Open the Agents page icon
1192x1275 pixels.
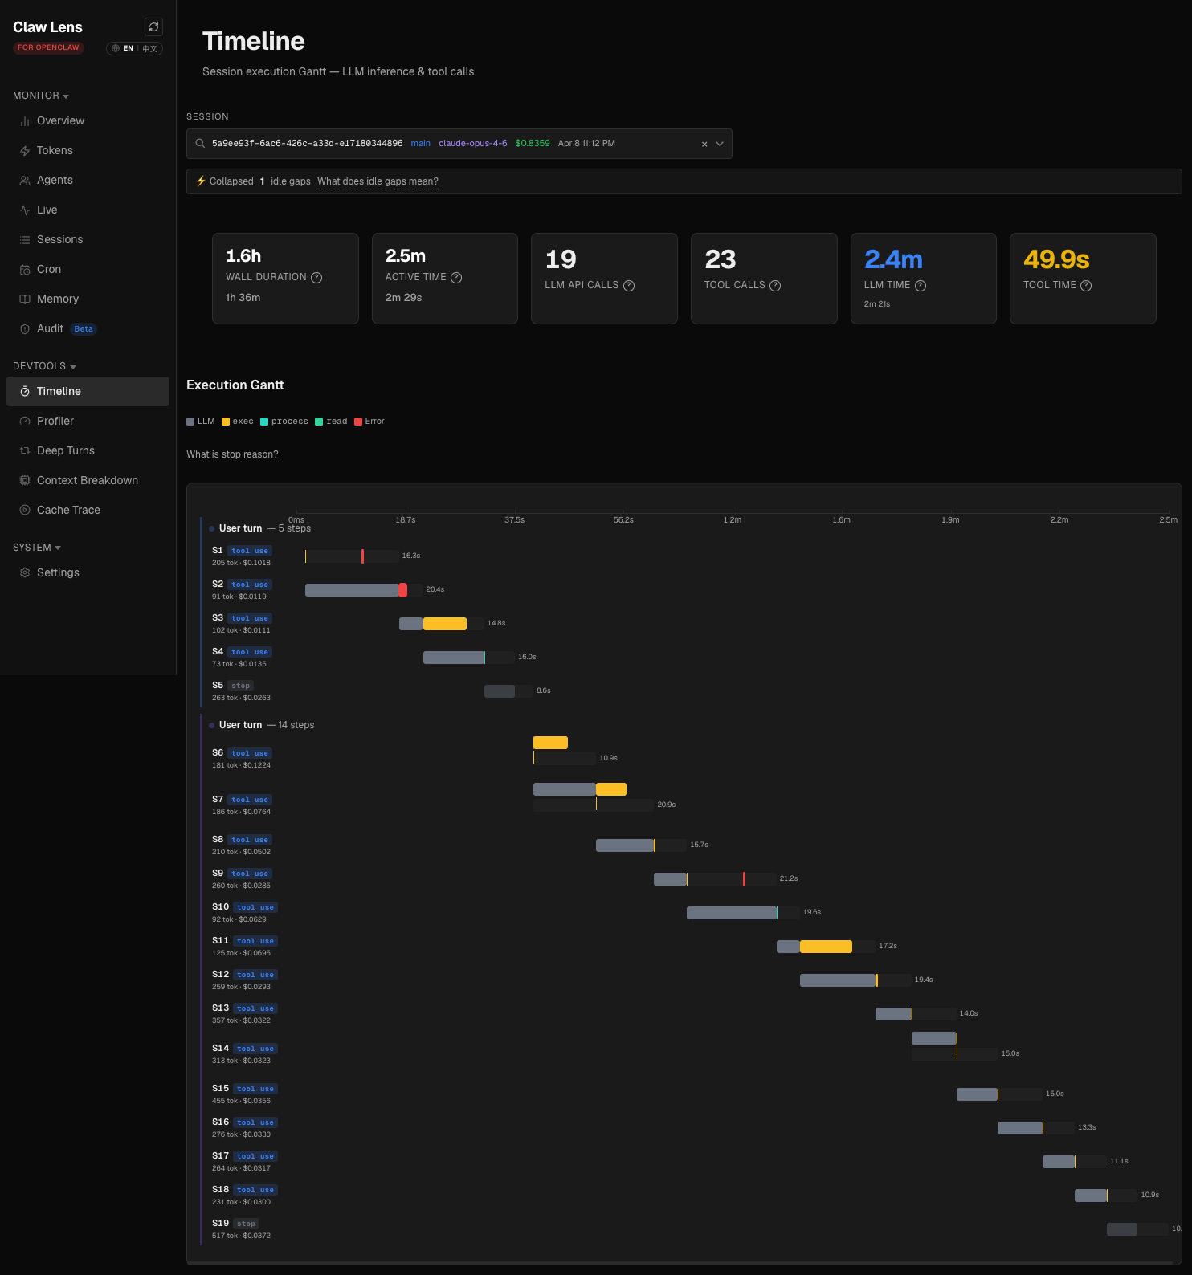[x=25, y=181]
